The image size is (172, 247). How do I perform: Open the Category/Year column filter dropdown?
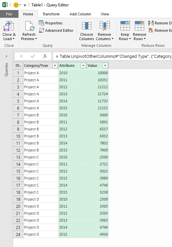pos(55,66)
